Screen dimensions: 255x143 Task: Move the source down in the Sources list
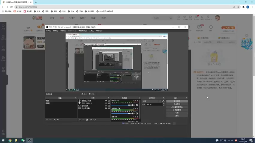[x=95, y=120]
